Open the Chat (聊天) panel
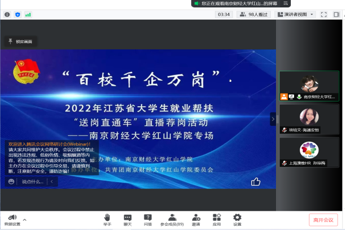 point(127,219)
